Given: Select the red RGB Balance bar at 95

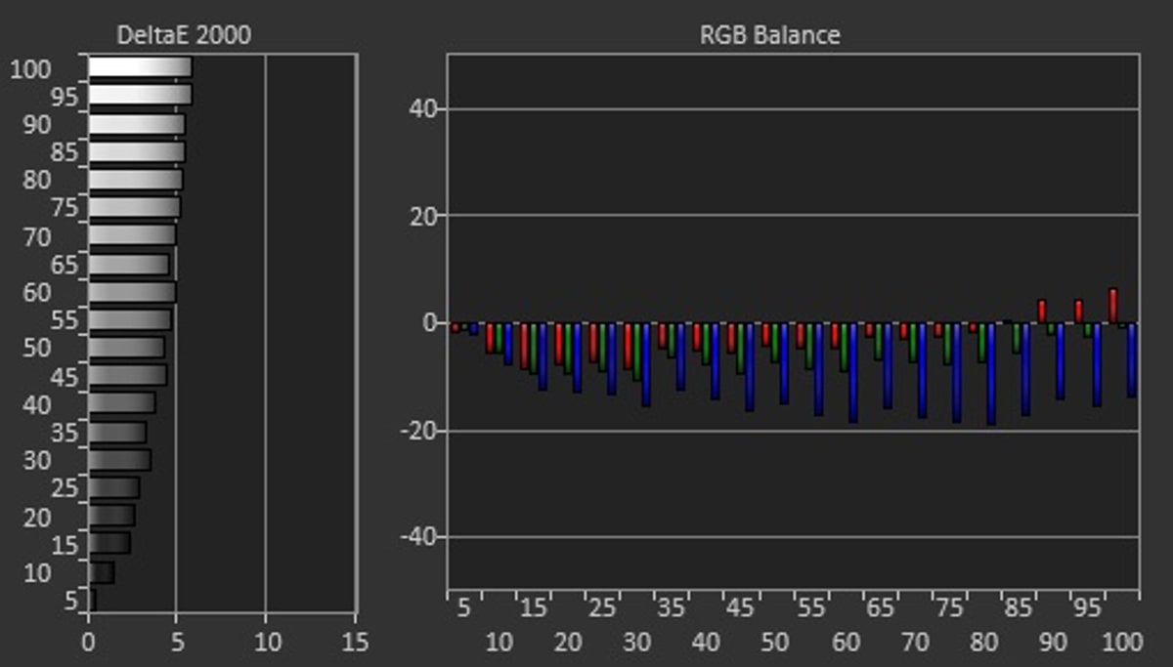Looking at the screenshot, I should click(1078, 312).
